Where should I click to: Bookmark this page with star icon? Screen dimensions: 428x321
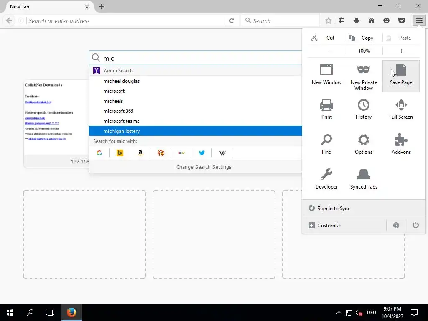click(329, 20)
